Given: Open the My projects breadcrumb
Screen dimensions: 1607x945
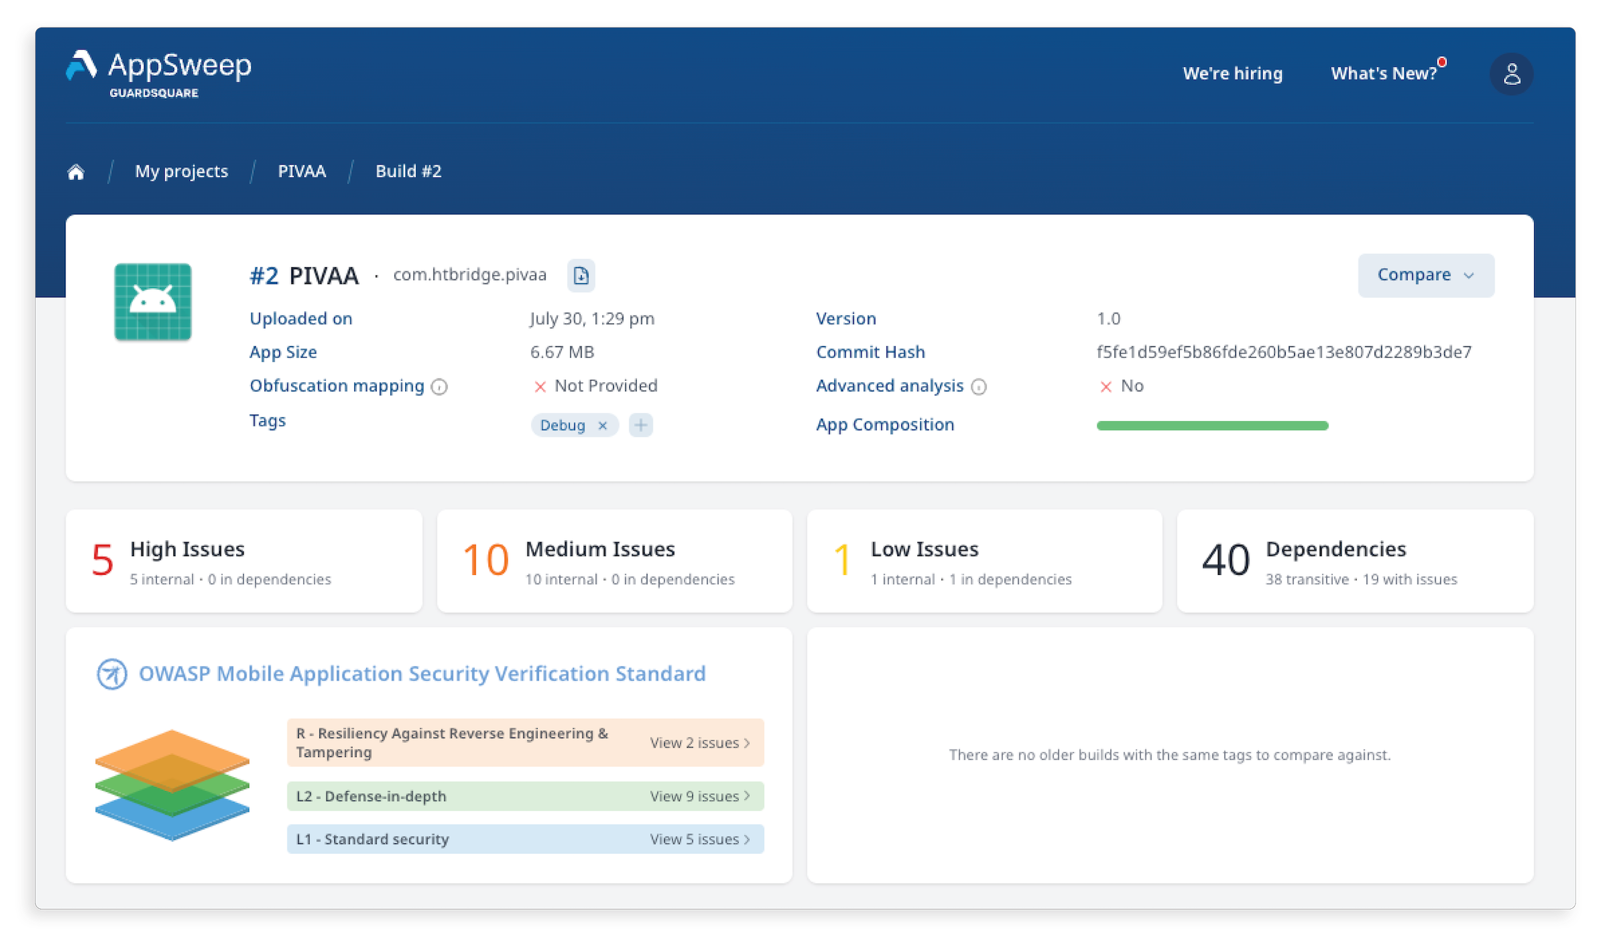Looking at the screenshot, I should click(x=181, y=171).
